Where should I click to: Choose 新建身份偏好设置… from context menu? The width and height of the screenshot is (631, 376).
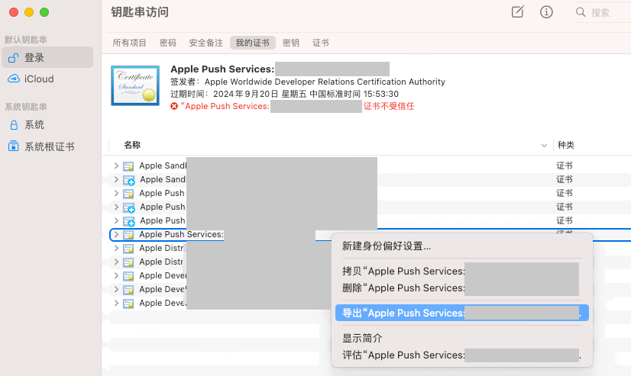tap(387, 246)
